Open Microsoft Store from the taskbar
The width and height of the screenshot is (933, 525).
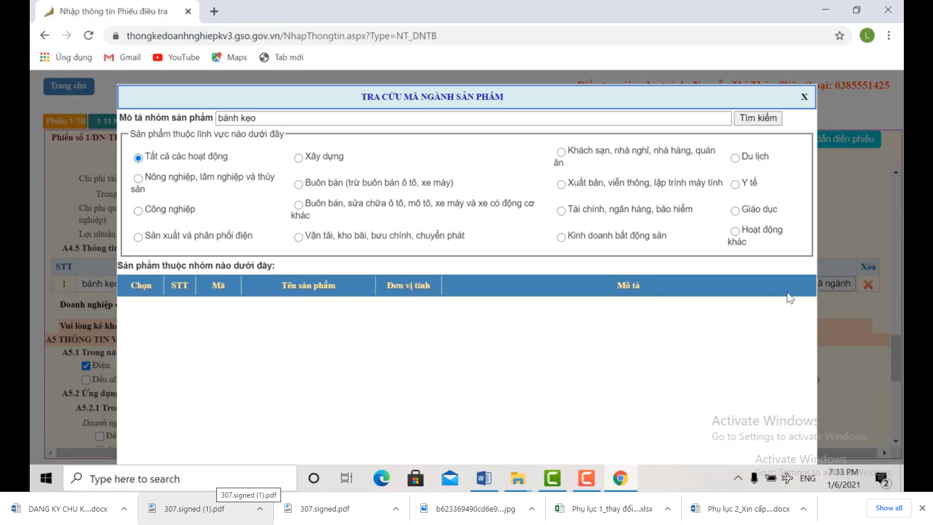(415, 478)
